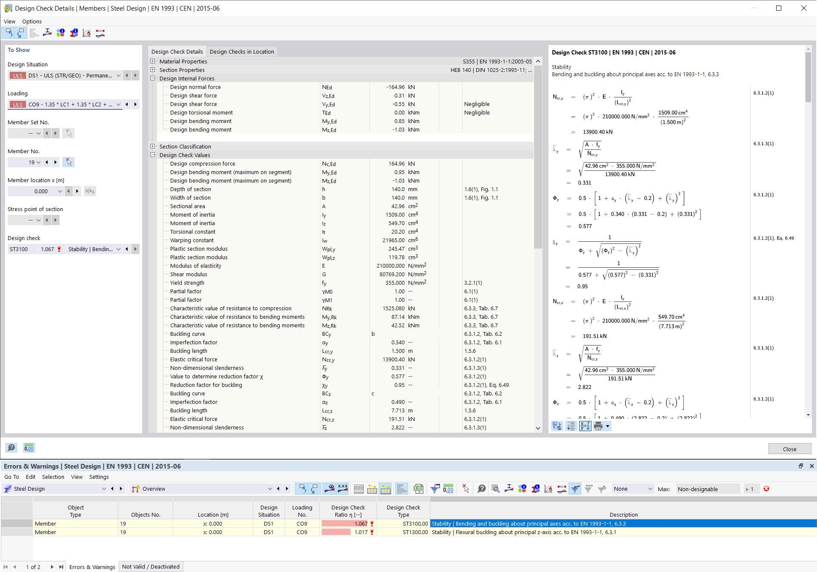Expand the Section Properties section
817x572 pixels.
153,69
